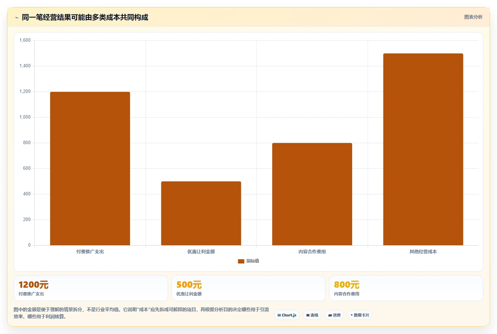
Task: Open the 800元 内容合作费用 data card
Action: (x=406, y=288)
